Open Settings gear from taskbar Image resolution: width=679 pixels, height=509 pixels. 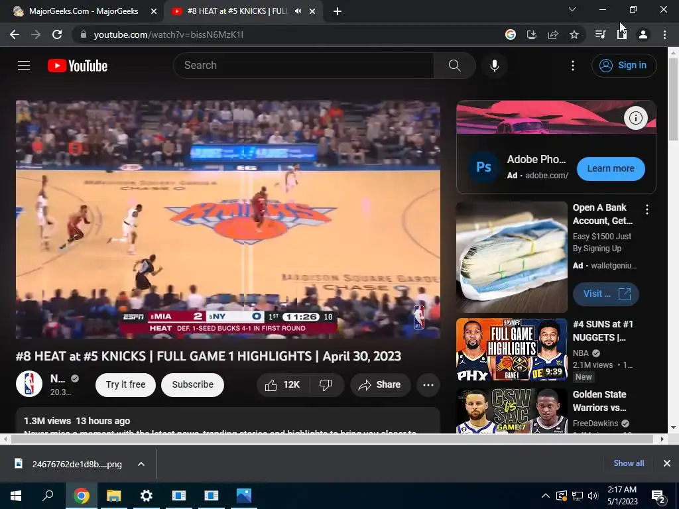coord(147,496)
